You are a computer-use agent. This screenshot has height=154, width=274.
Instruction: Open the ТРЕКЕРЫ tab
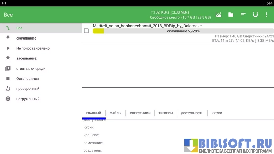tap(165, 113)
